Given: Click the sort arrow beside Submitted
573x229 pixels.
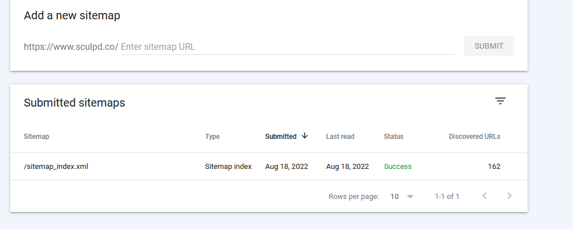Looking at the screenshot, I should [x=305, y=136].
